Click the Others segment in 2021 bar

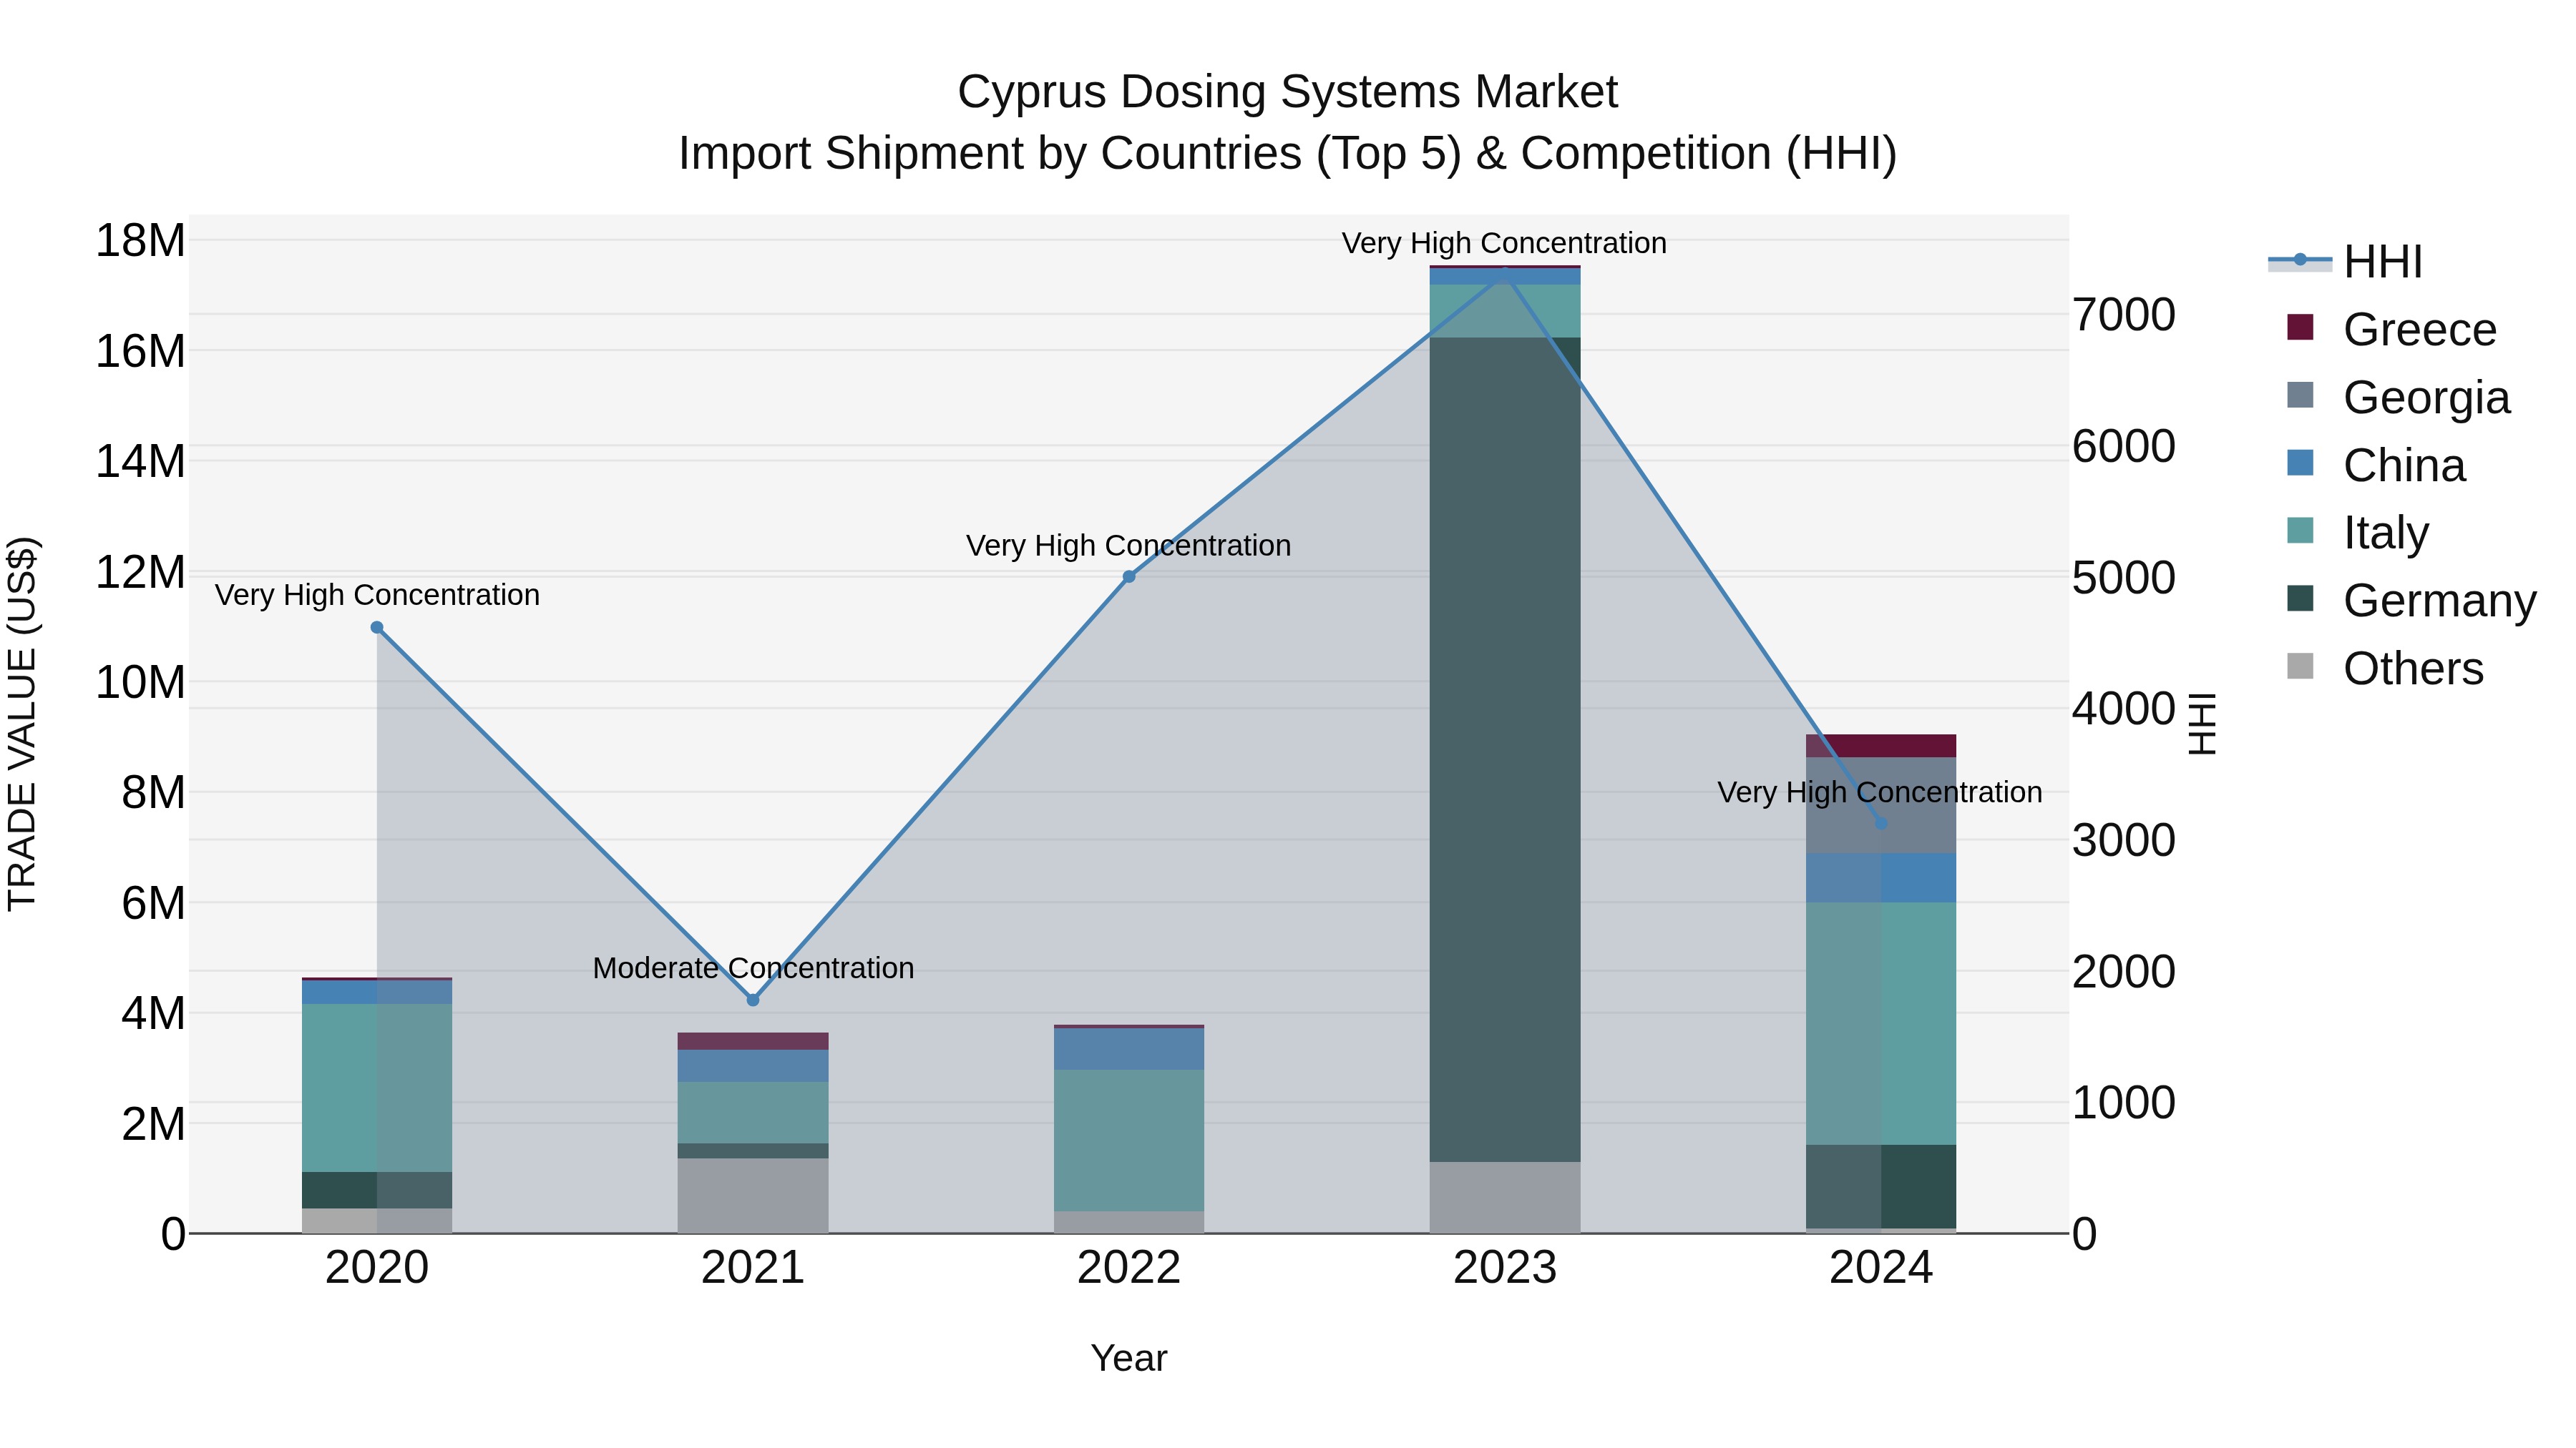pos(753,1195)
